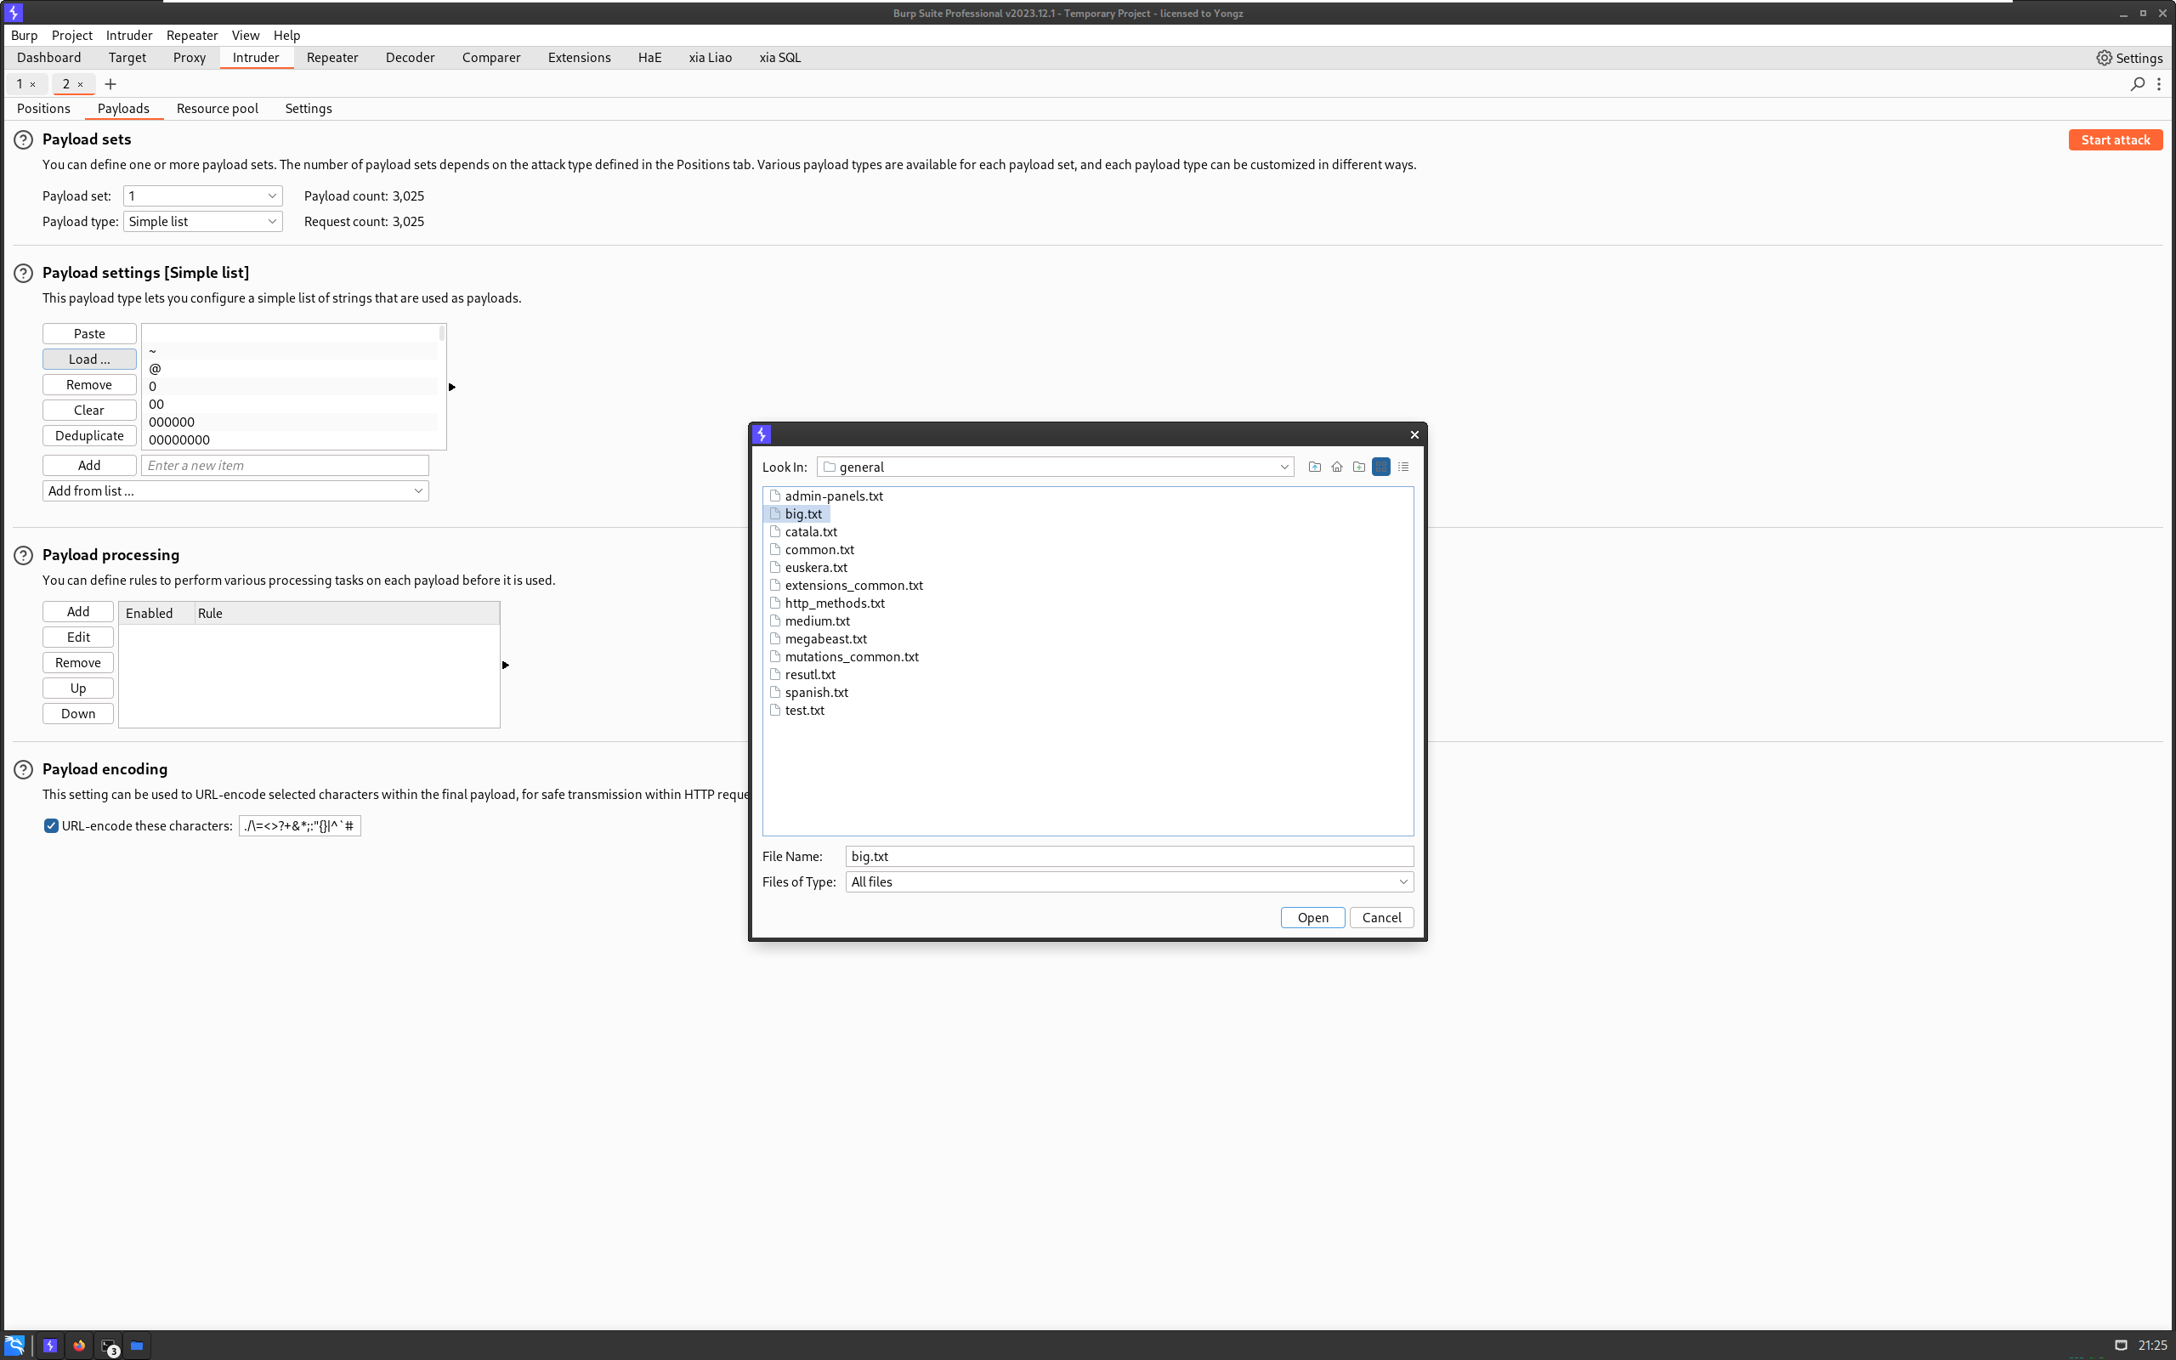Viewport: 2176px width, 1360px height.
Task: Open the Burp menu
Action: [x=25, y=35]
